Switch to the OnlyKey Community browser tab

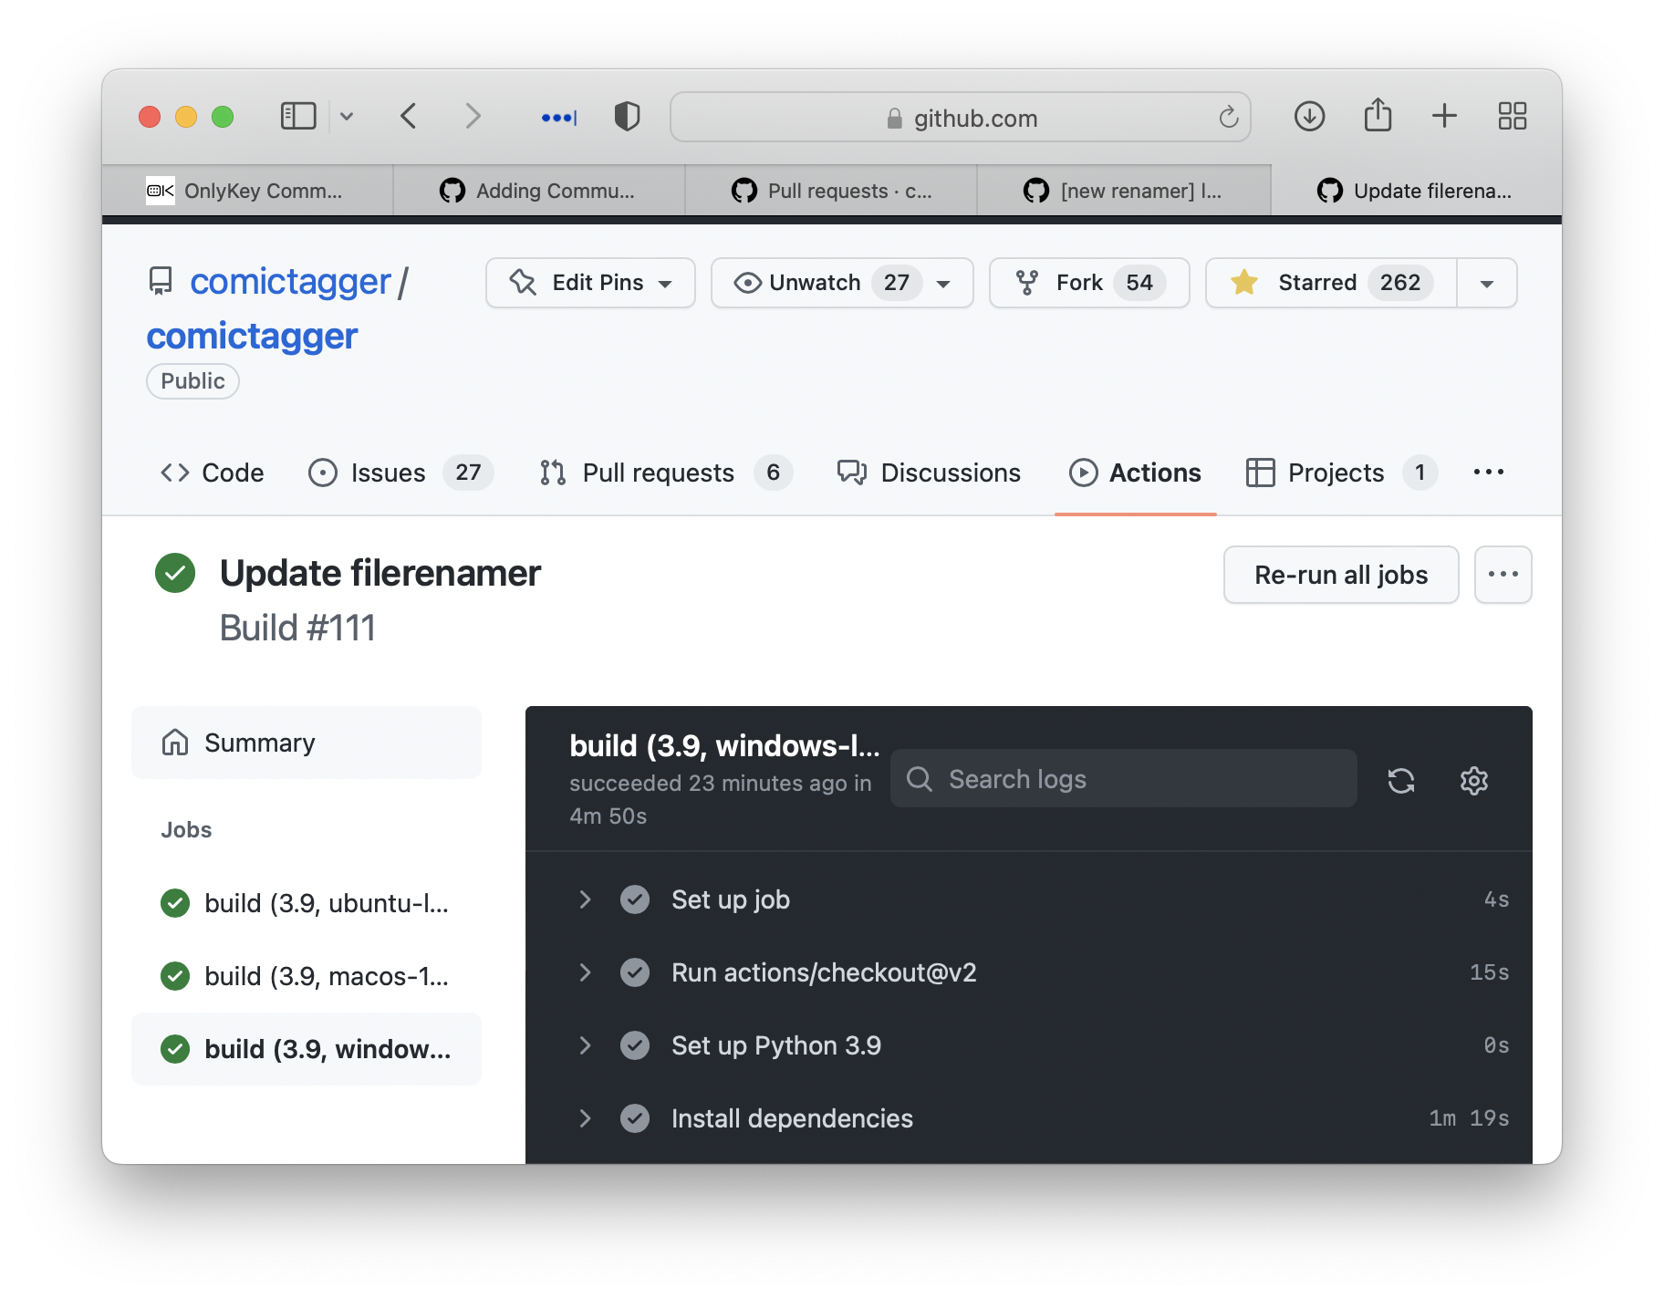[x=246, y=191]
